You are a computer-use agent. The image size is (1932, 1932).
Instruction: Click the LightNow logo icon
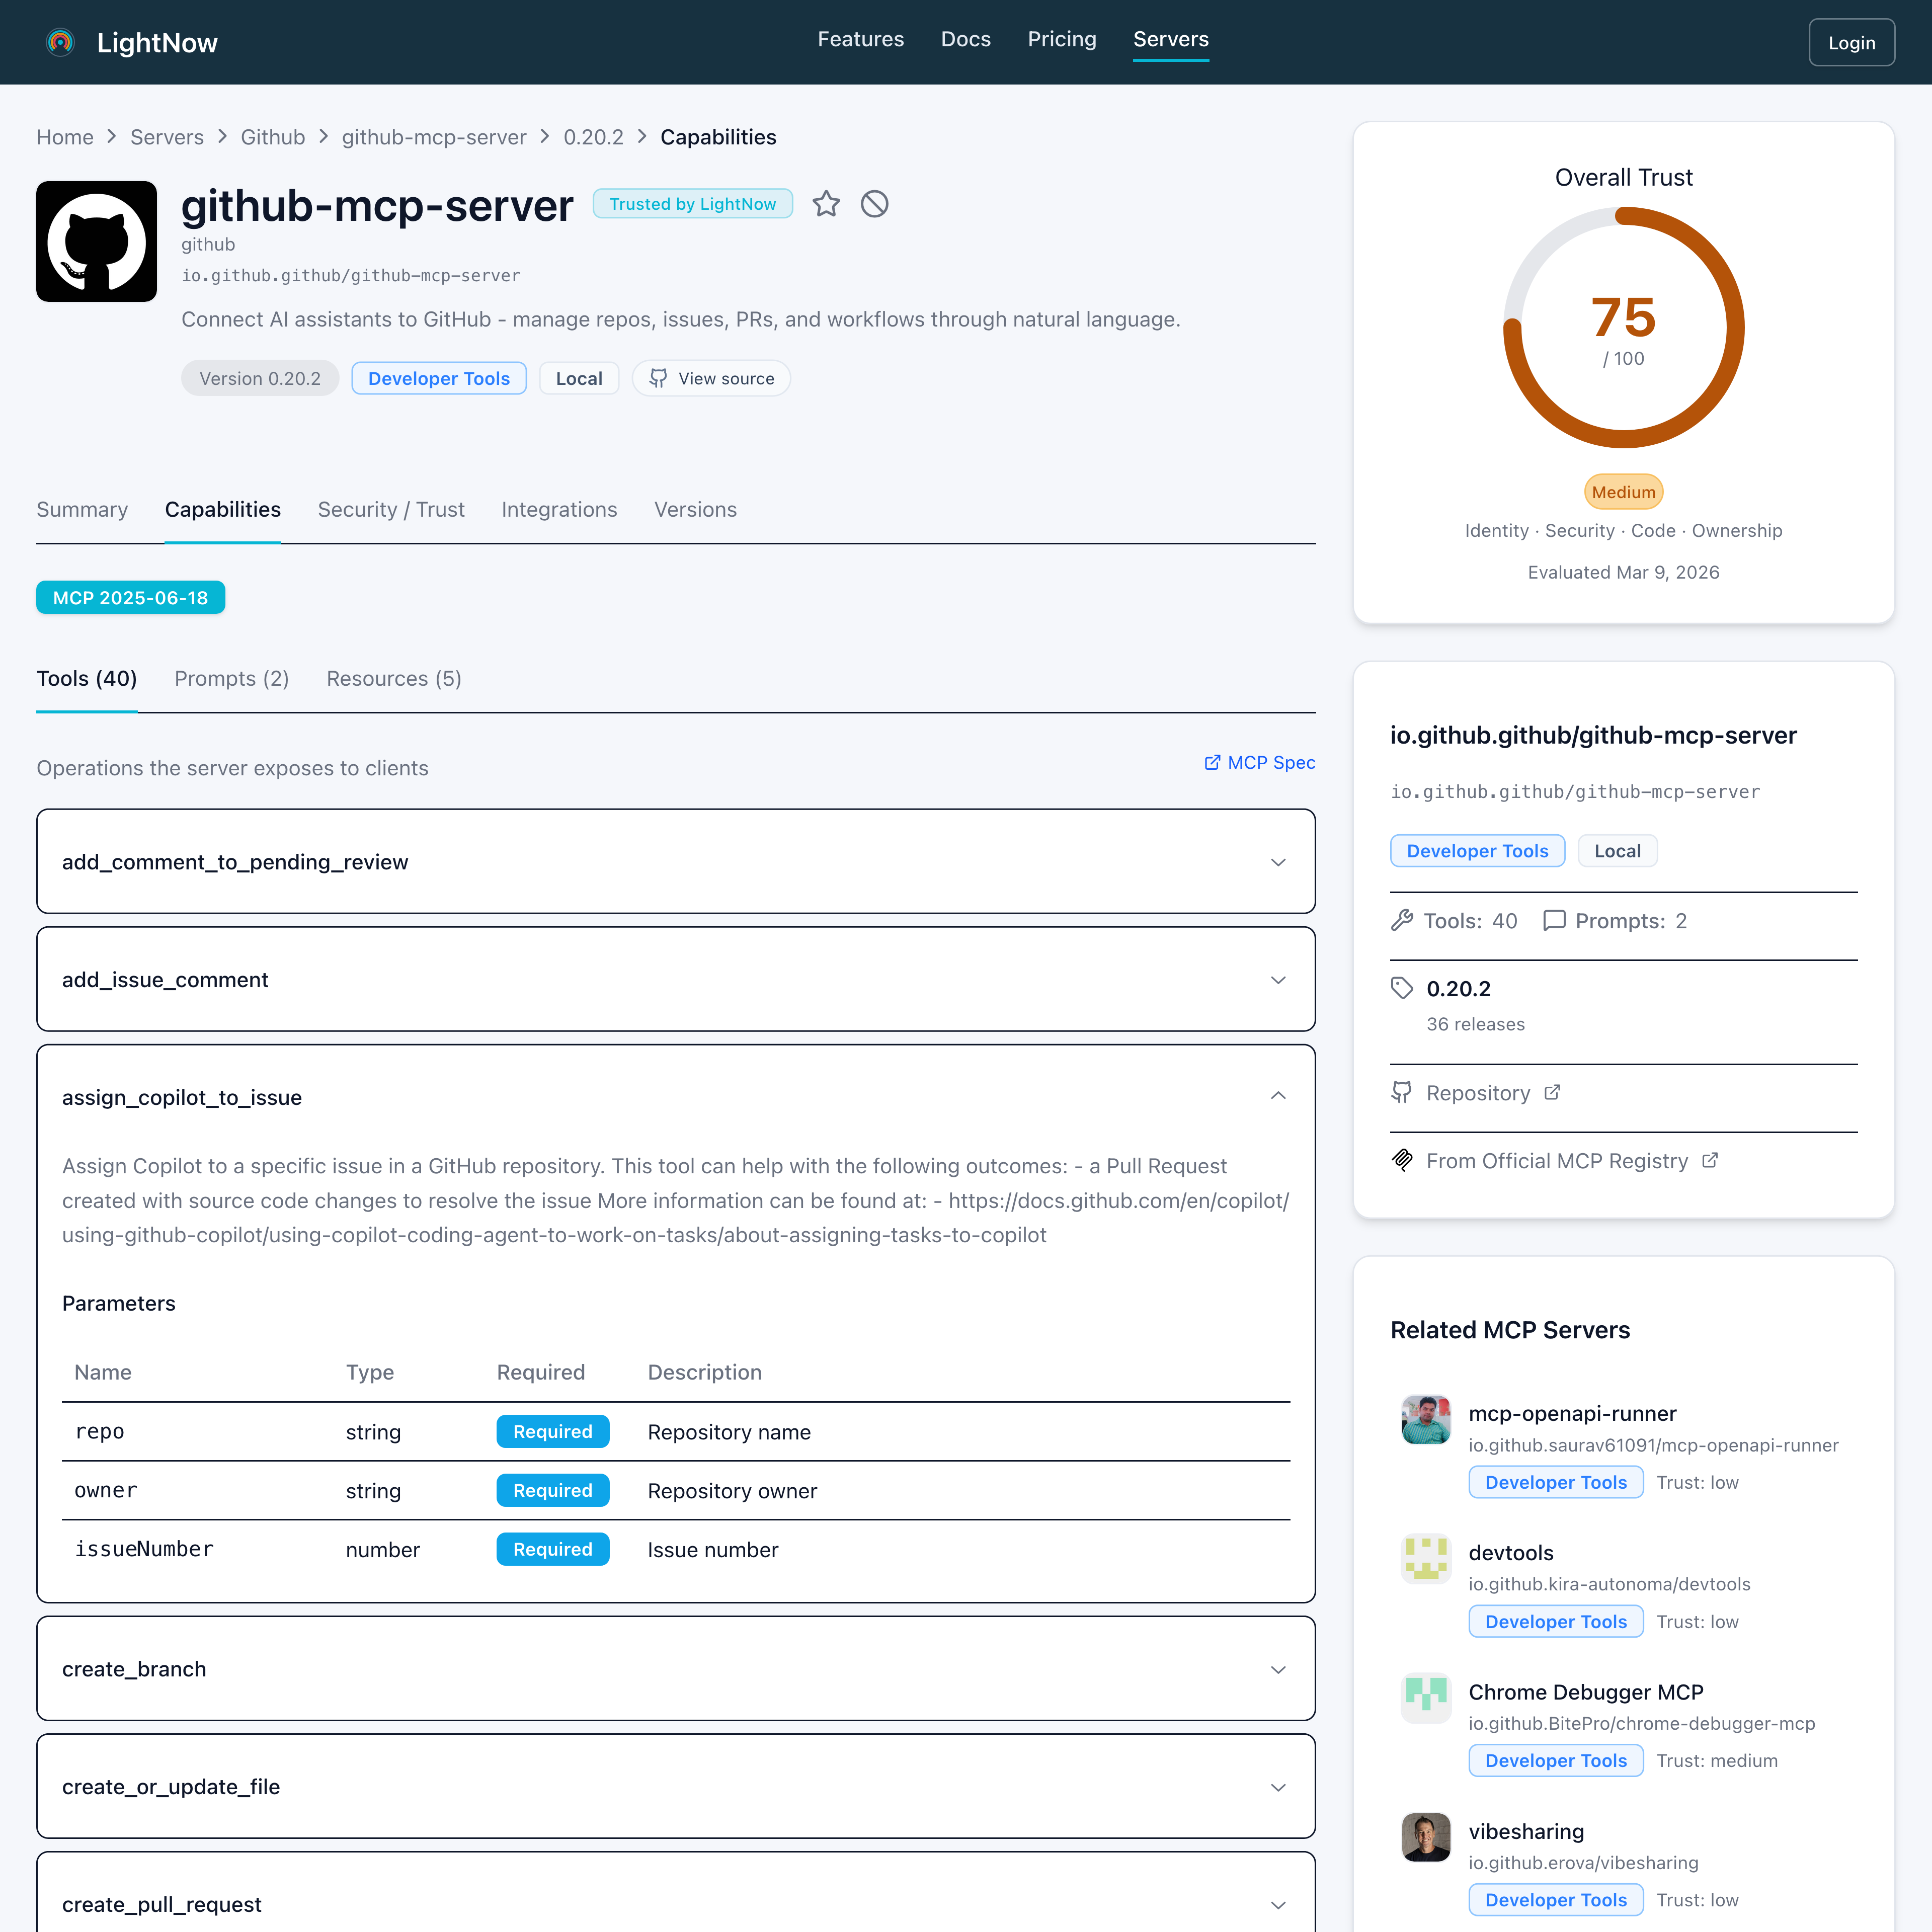(x=61, y=42)
